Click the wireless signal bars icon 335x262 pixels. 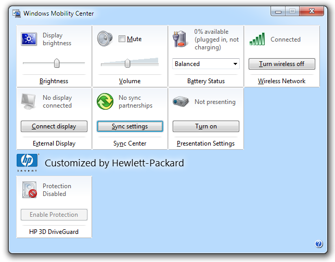pyautogui.click(x=257, y=39)
